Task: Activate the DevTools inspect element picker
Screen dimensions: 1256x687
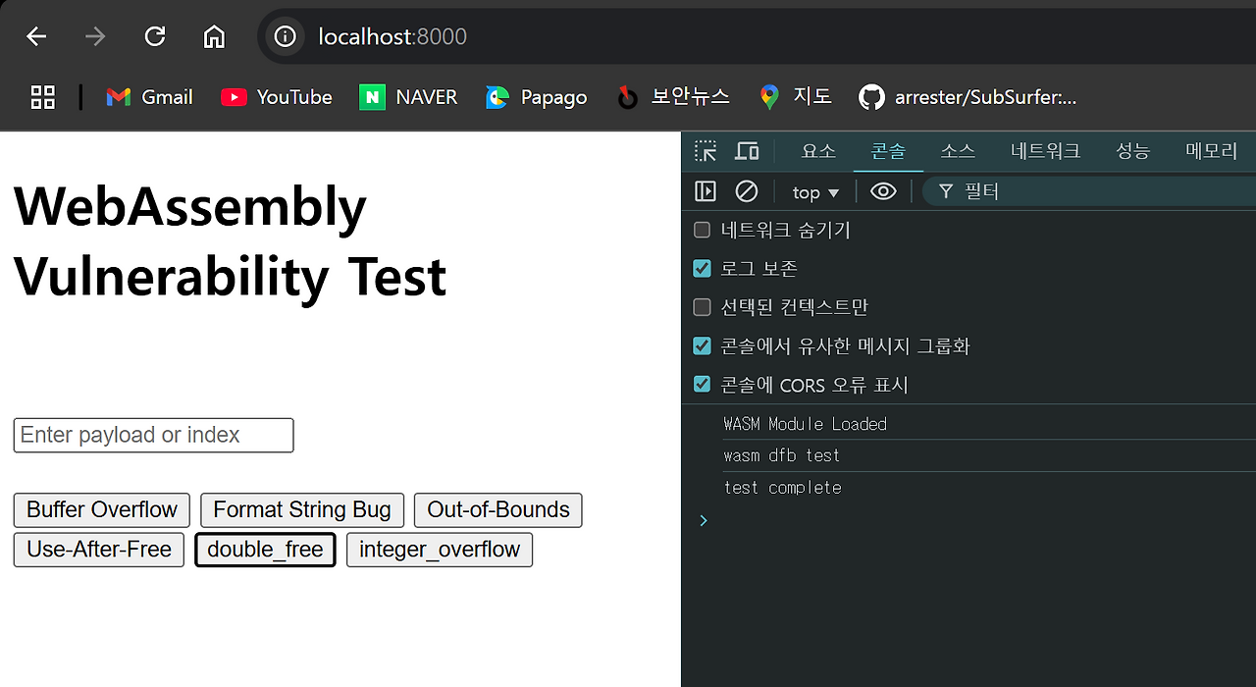Action: [706, 151]
